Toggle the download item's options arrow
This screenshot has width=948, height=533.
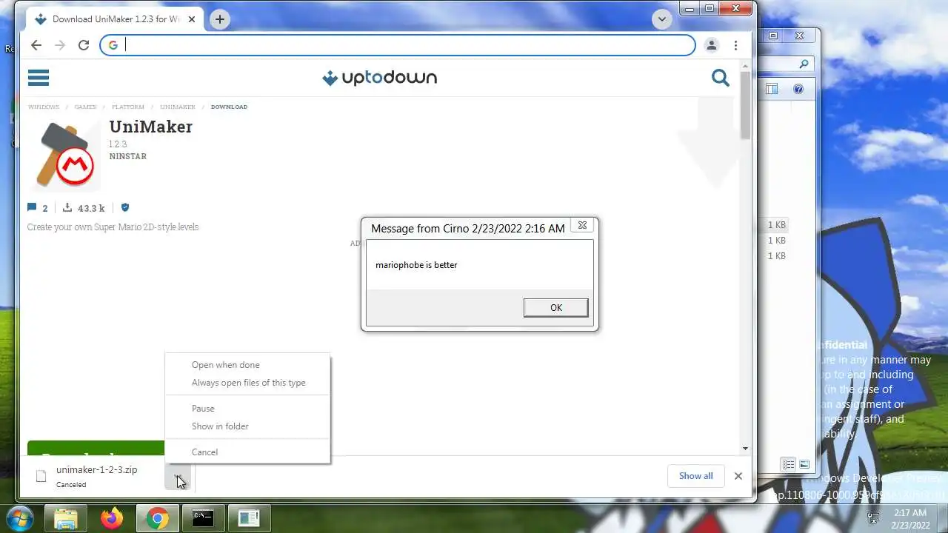click(178, 476)
